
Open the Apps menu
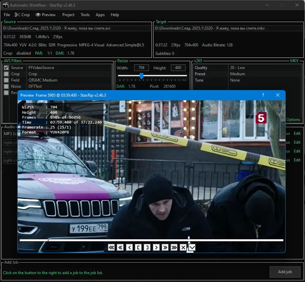tap(100, 15)
